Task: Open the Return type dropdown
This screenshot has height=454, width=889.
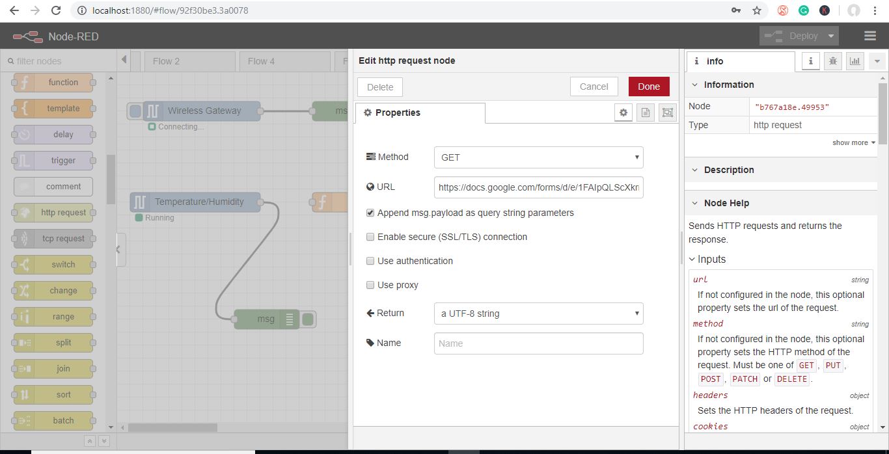Action: tap(538, 314)
